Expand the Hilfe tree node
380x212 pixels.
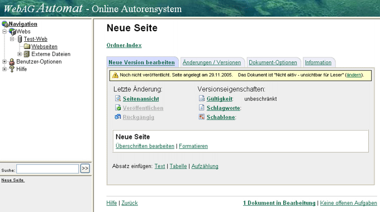click(4, 69)
